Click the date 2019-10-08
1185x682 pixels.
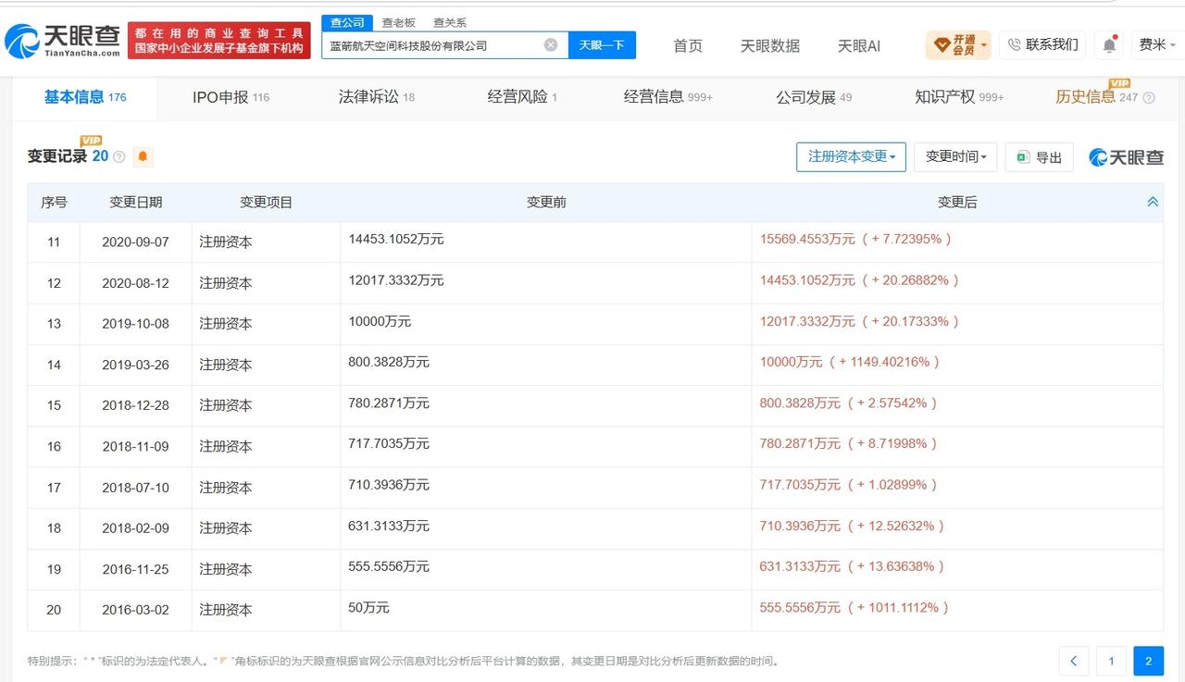[x=136, y=324]
